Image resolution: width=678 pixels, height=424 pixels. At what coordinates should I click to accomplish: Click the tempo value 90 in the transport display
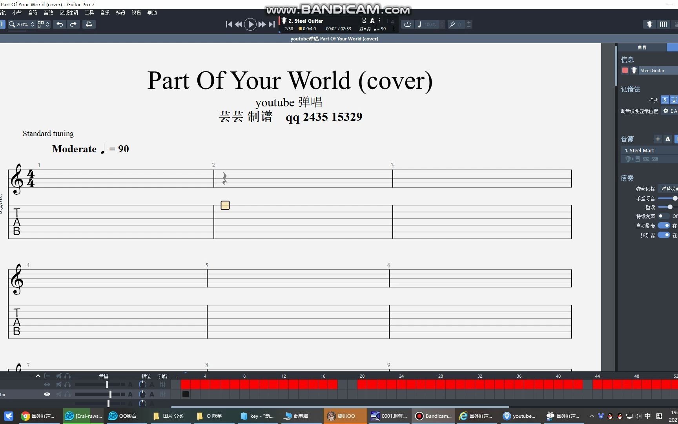pyautogui.click(x=383, y=29)
